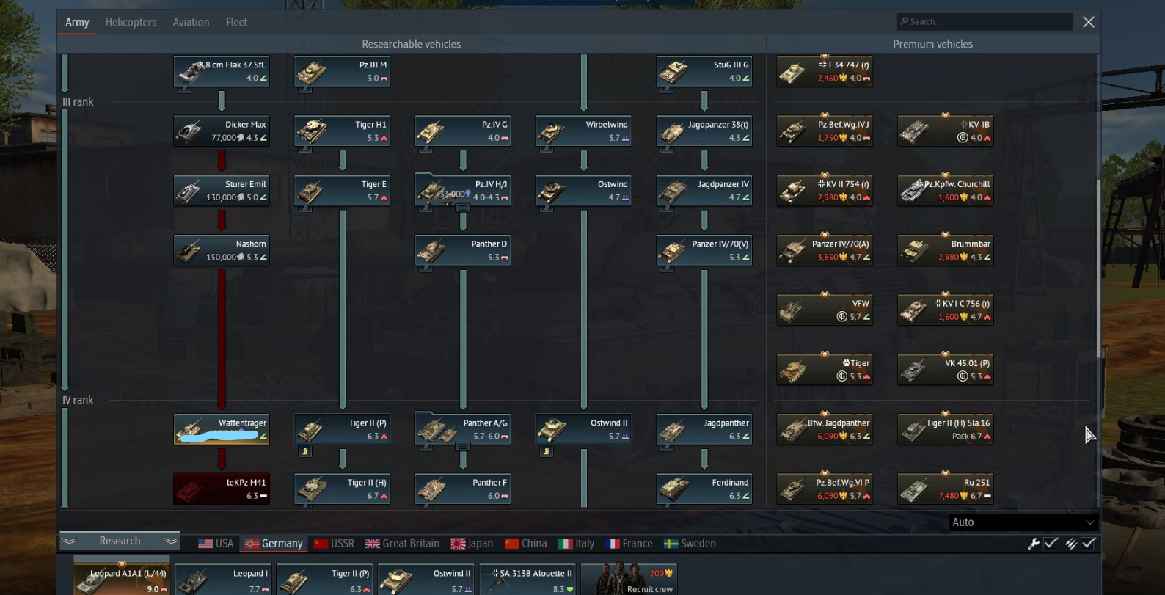Select the Tiger H1 tank icon
The height and width of the screenshot is (595, 1165).
342,131
